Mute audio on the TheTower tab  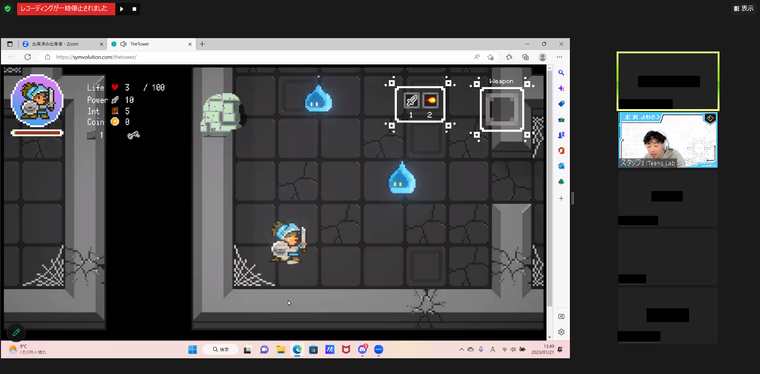123,44
